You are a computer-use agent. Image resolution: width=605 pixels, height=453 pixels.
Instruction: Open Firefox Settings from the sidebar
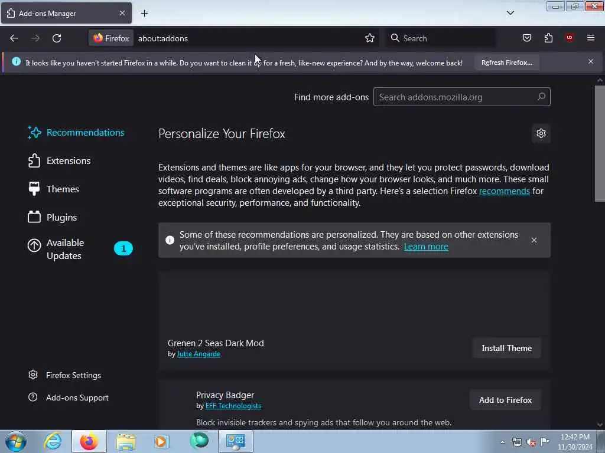click(65, 375)
